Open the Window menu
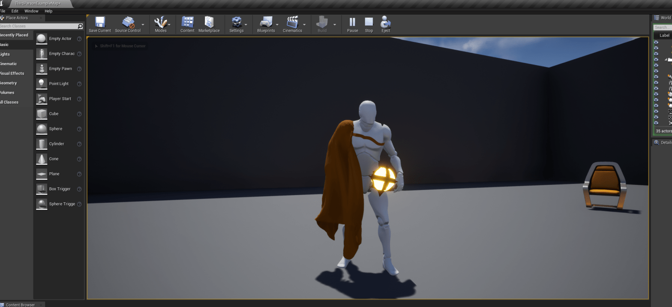This screenshot has height=307, width=672. coord(31,11)
